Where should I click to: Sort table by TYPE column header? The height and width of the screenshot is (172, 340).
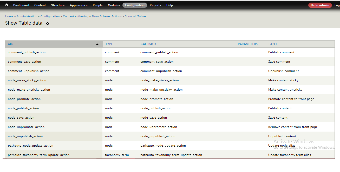[x=109, y=44]
